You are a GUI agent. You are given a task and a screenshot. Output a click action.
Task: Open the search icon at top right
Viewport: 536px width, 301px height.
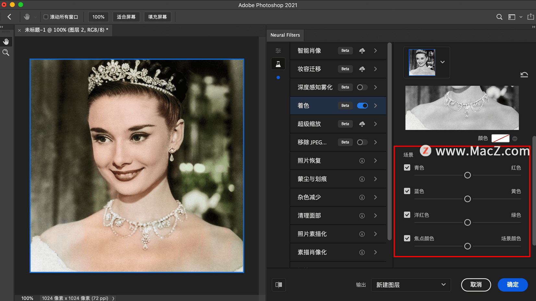click(x=499, y=17)
